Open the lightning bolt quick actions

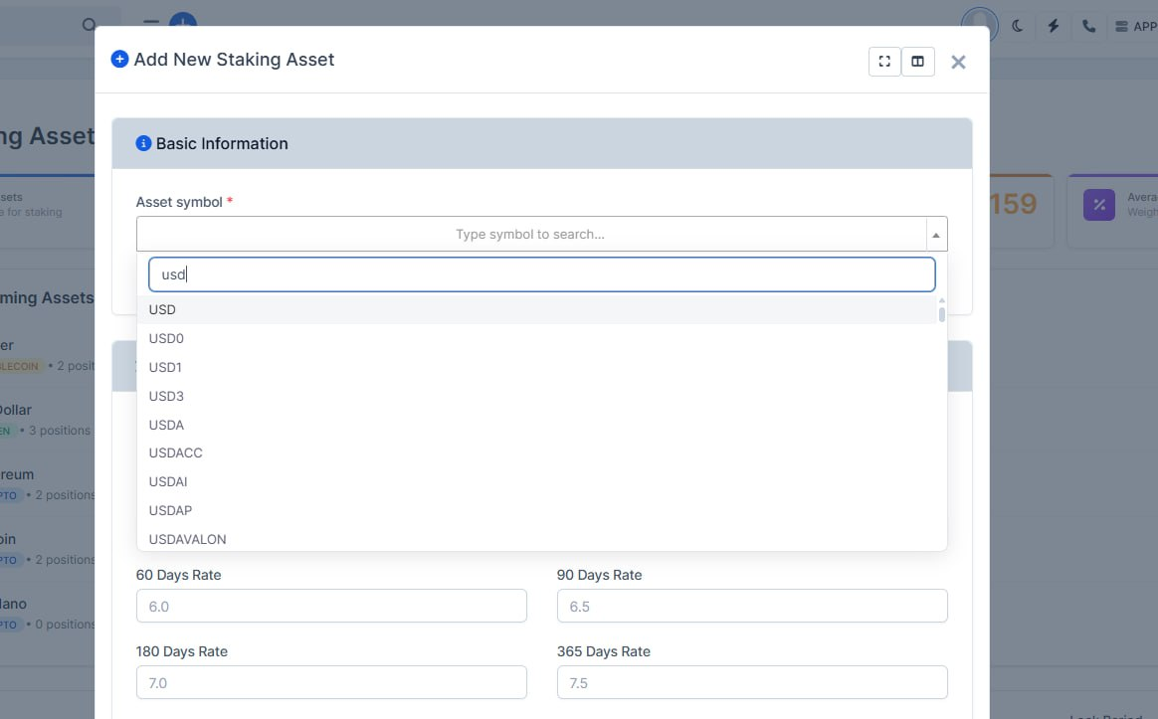(1054, 27)
